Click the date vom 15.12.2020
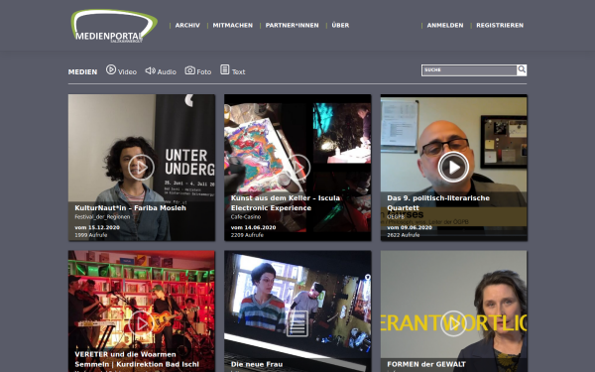Image resolution: width=595 pixels, height=372 pixels. pos(97,228)
